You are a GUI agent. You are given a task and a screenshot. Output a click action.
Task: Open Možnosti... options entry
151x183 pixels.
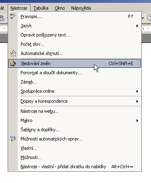point(75,157)
